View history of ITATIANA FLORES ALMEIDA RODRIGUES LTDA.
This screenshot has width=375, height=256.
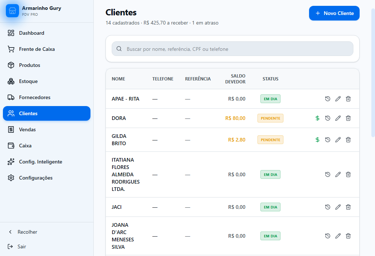328,174
